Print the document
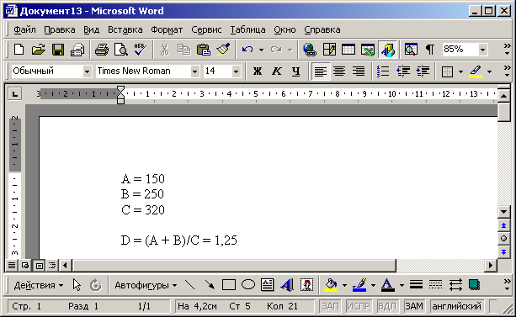516x317 pixels. point(101,50)
